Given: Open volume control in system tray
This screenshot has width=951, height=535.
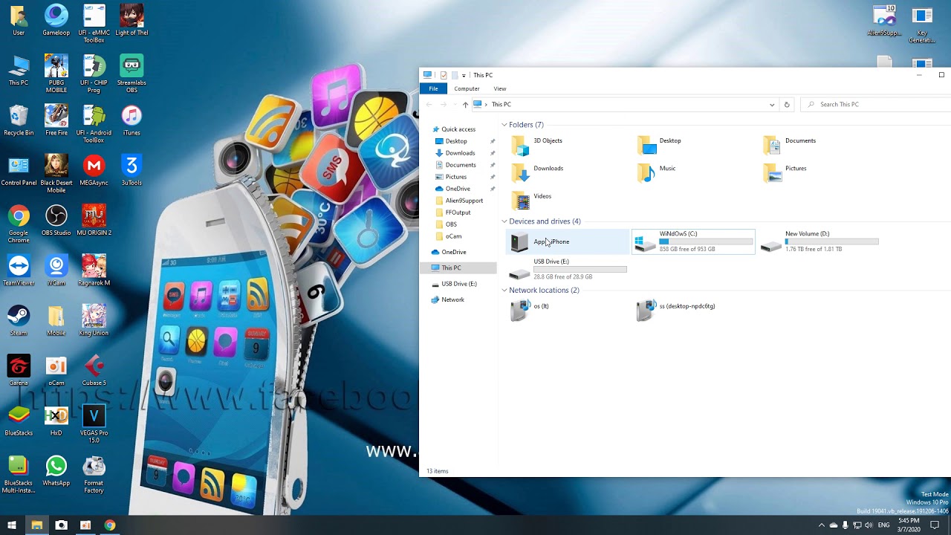Looking at the screenshot, I should coord(869,525).
